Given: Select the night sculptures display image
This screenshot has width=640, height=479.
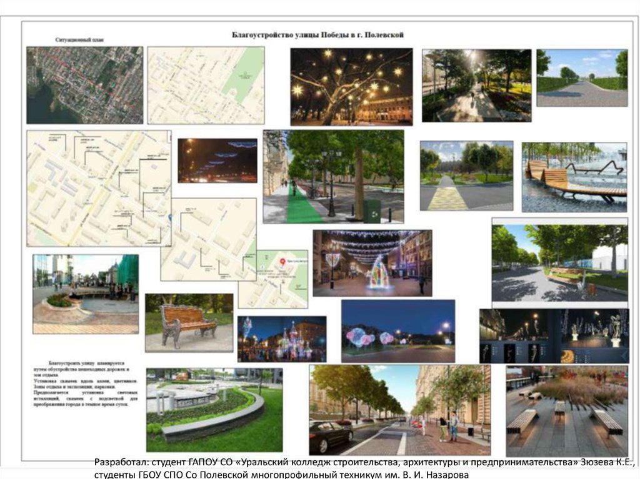Looking at the screenshot, I should click(554, 336).
